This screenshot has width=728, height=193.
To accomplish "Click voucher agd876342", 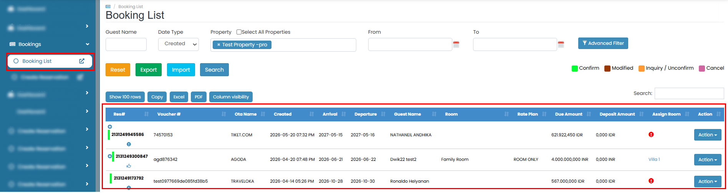I will click(x=165, y=159).
